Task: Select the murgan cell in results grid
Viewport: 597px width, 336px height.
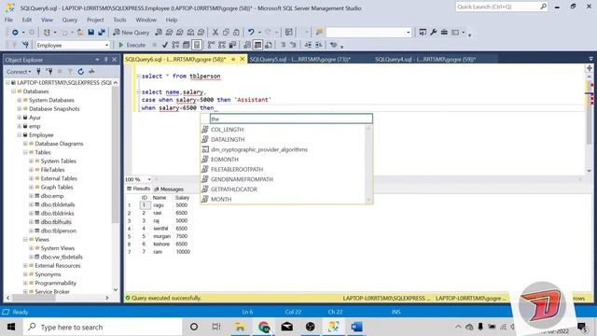Action: [x=162, y=236]
